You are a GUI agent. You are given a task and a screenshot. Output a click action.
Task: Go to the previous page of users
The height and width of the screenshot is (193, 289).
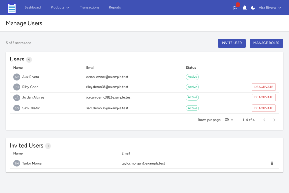point(264,120)
